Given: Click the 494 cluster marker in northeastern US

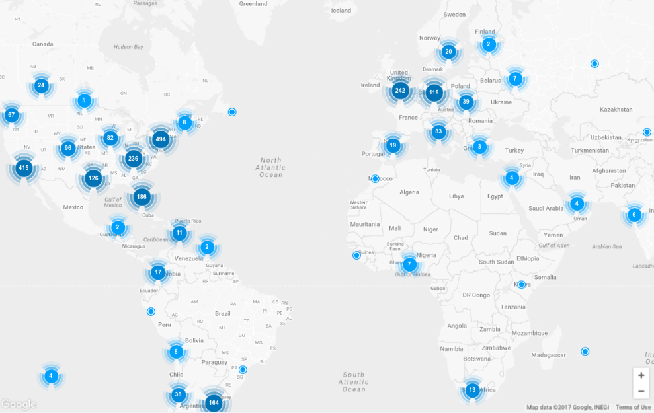Looking at the screenshot, I should (161, 139).
